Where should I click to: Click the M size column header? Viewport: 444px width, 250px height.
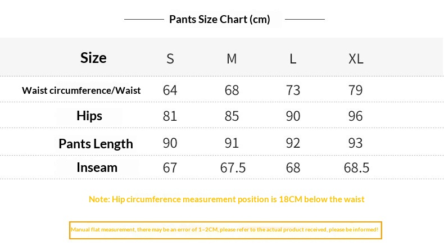pos(232,59)
